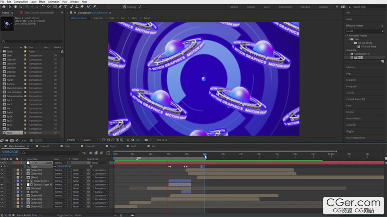Click the shy layers icon in timeline

tap(91, 153)
